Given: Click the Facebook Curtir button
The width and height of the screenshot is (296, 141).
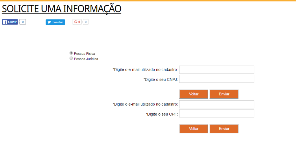Looking at the screenshot, I should (x=10, y=22).
